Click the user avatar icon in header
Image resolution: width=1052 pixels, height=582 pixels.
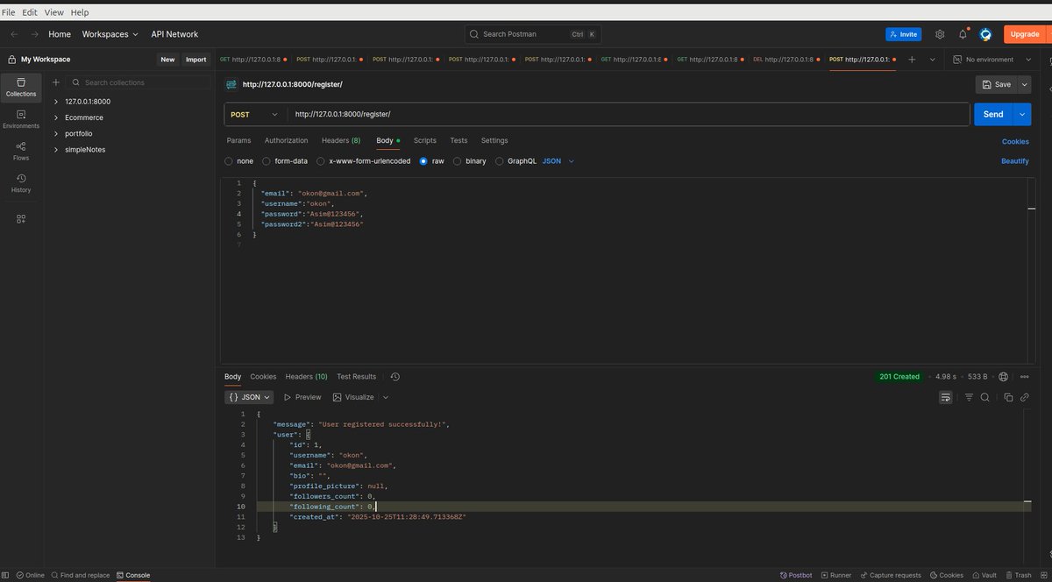pos(985,34)
